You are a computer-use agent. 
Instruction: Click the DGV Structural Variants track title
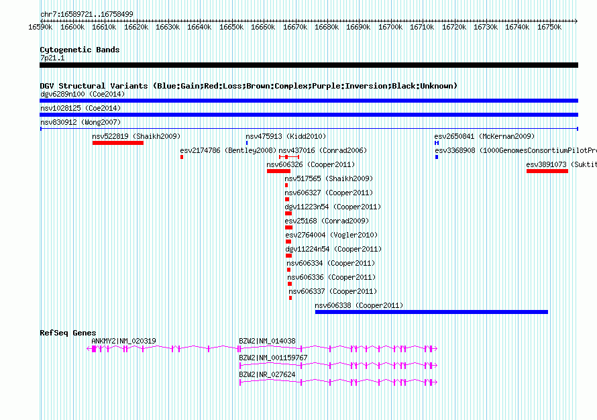pyautogui.click(x=249, y=86)
